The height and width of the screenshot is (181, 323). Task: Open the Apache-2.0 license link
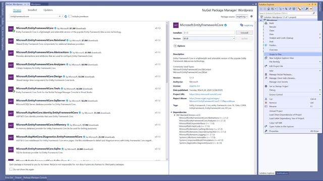click(x=194, y=86)
